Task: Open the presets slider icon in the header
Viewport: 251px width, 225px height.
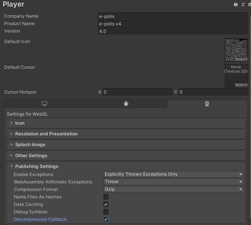Action: coord(243,4)
